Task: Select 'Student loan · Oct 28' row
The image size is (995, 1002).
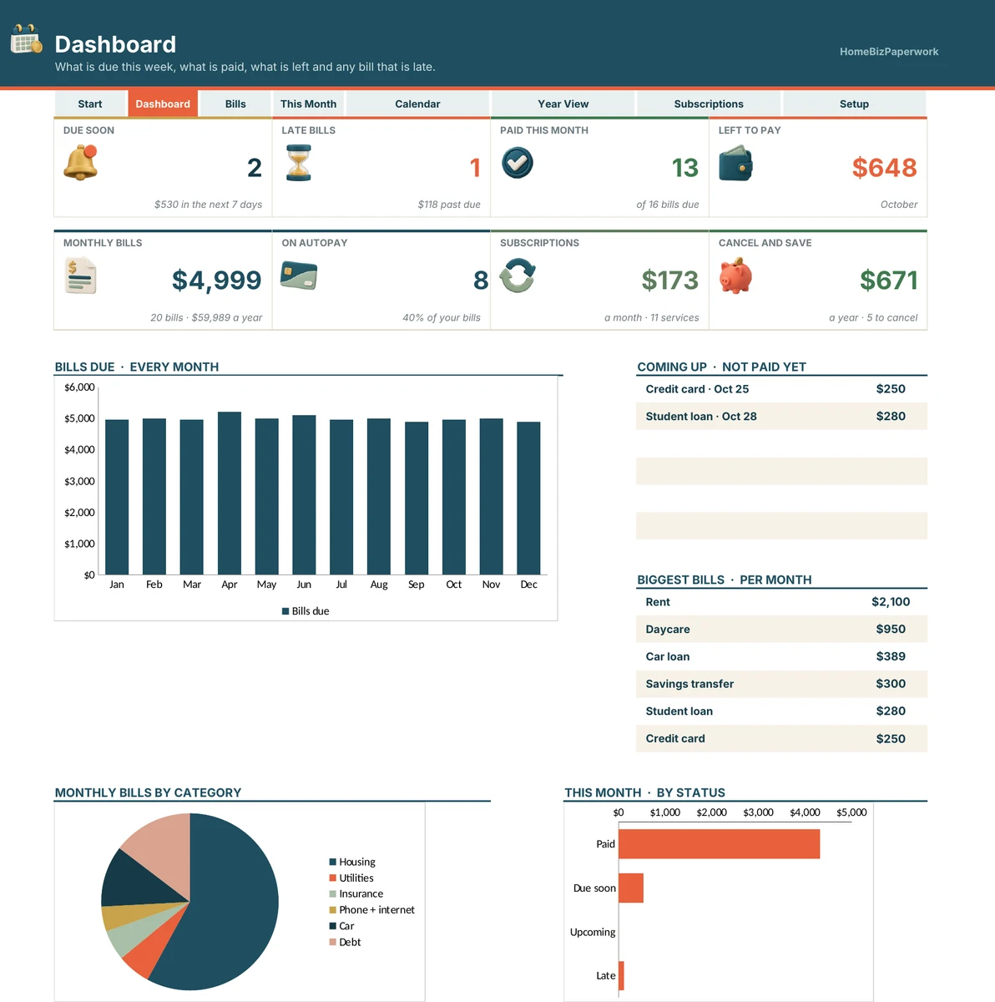Action: pos(781,417)
